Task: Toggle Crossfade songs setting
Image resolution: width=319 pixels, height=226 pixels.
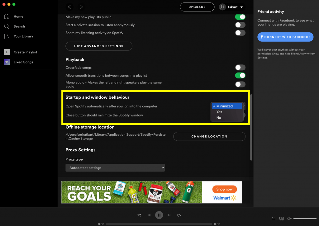Action: [240, 67]
